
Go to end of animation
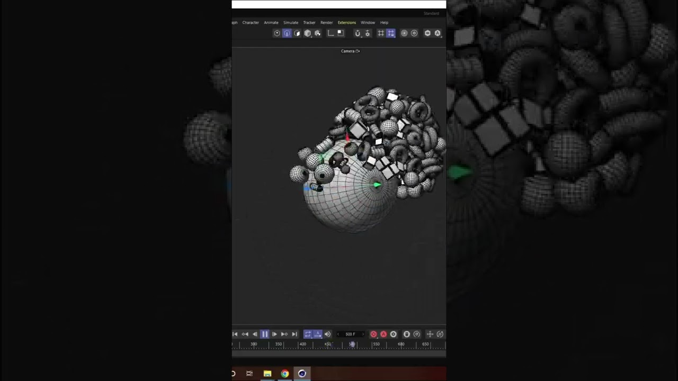coord(295,334)
